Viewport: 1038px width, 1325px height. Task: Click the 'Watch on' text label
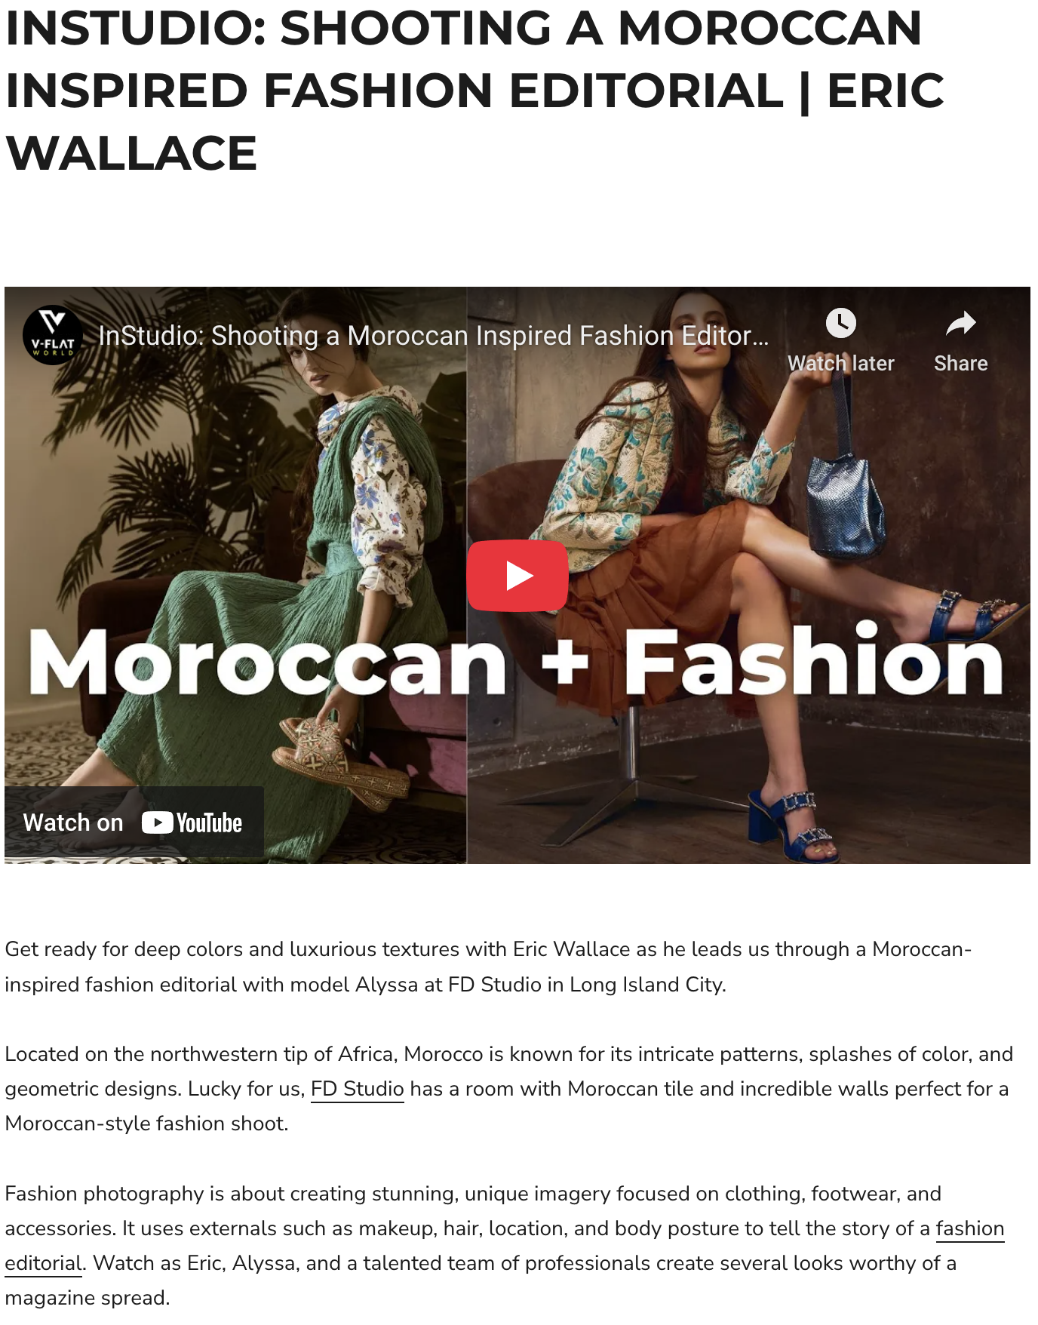click(73, 822)
